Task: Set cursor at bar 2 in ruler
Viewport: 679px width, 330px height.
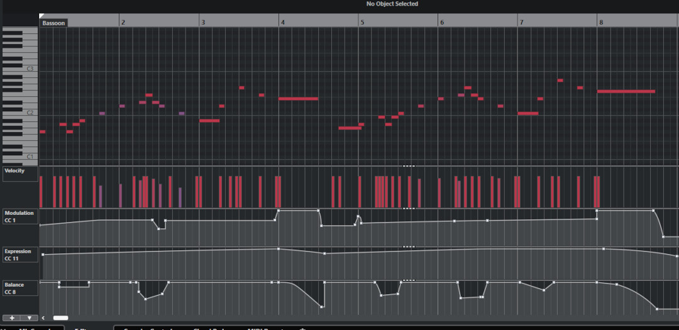Action: click(x=123, y=22)
